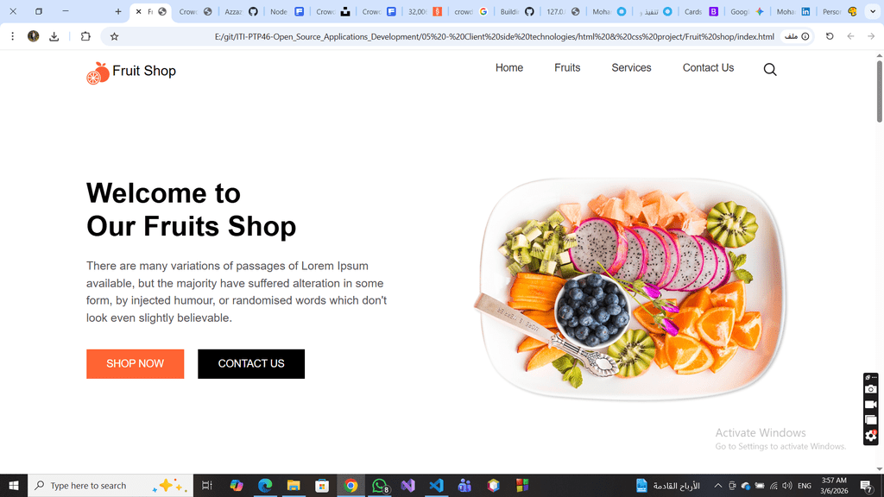Open the browser extensions puzzle icon
Image resolution: width=884 pixels, height=497 pixels.
[x=85, y=36]
